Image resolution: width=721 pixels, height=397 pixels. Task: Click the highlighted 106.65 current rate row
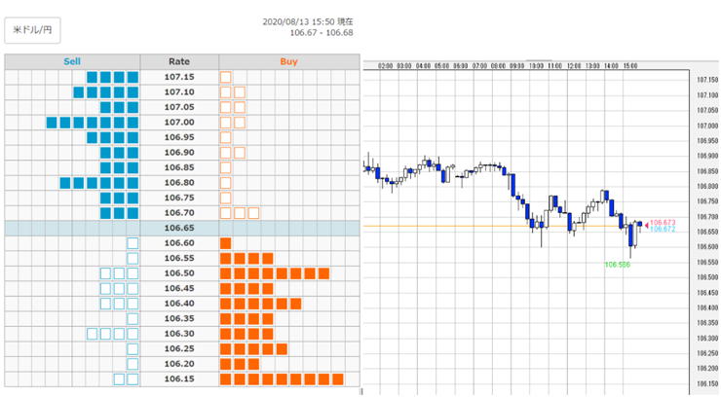tap(182, 228)
